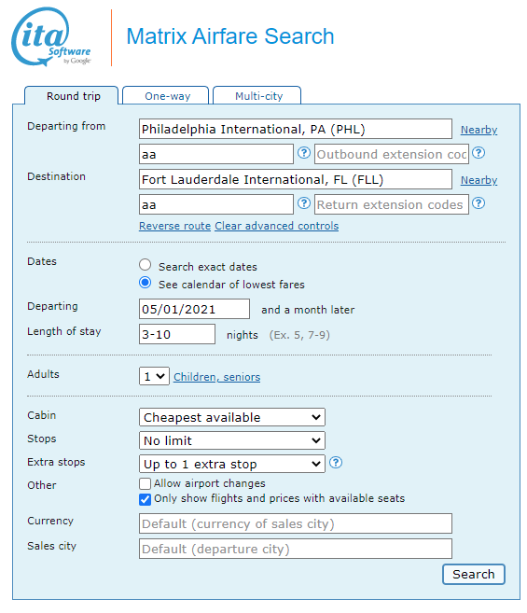The height and width of the screenshot is (613, 527).
Task: Enable Allow airport changes checkbox
Action: 146,483
